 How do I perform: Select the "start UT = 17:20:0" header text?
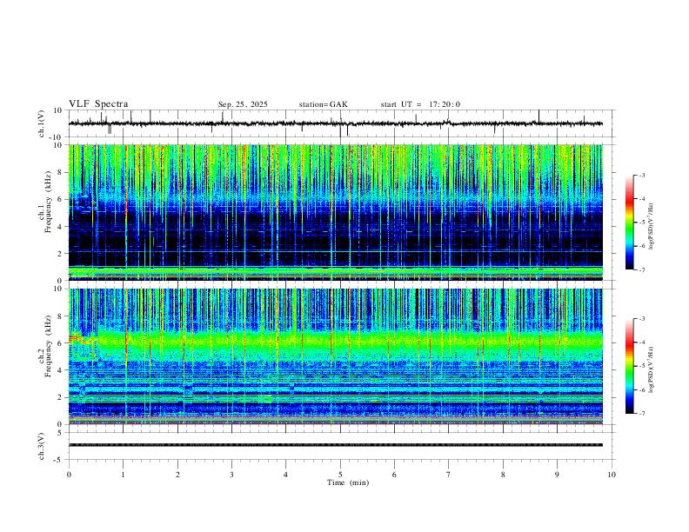(420, 104)
